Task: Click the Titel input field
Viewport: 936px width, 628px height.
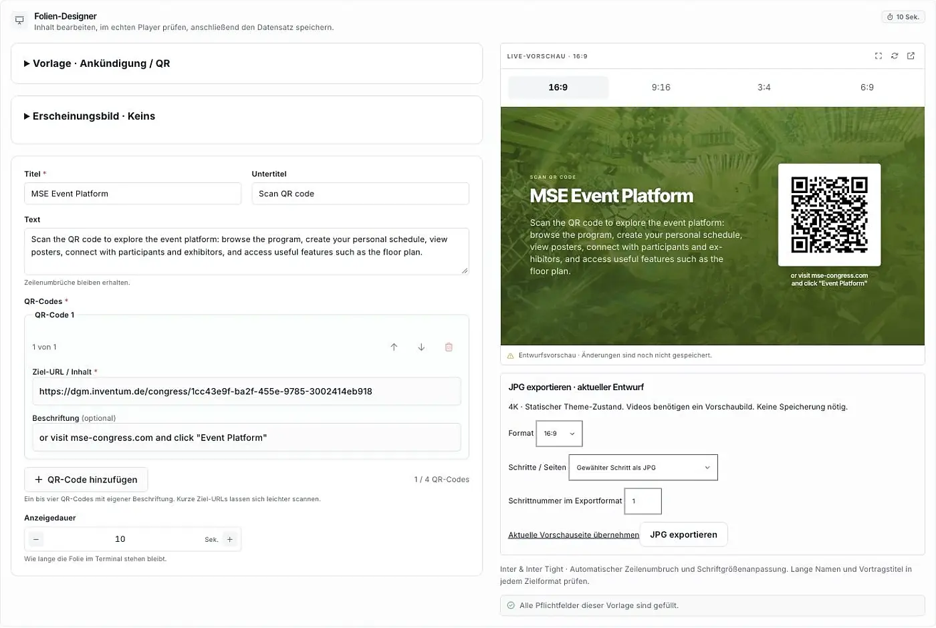Action: [132, 194]
